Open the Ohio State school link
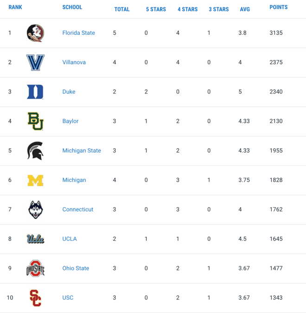This screenshot has height=313, width=306. coord(76,268)
